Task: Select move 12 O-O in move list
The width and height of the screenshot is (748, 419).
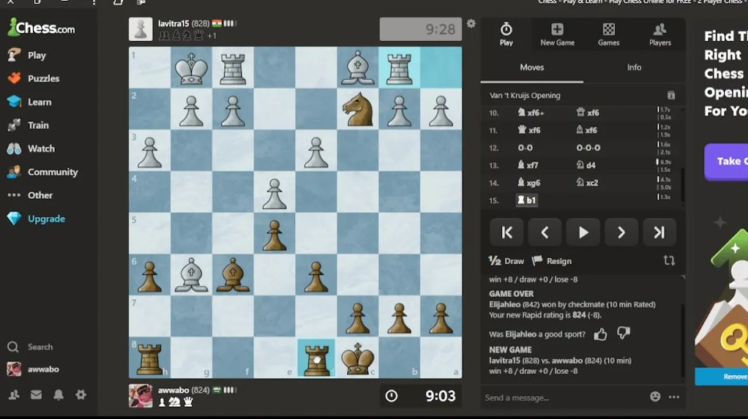Action: pos(525,148)
